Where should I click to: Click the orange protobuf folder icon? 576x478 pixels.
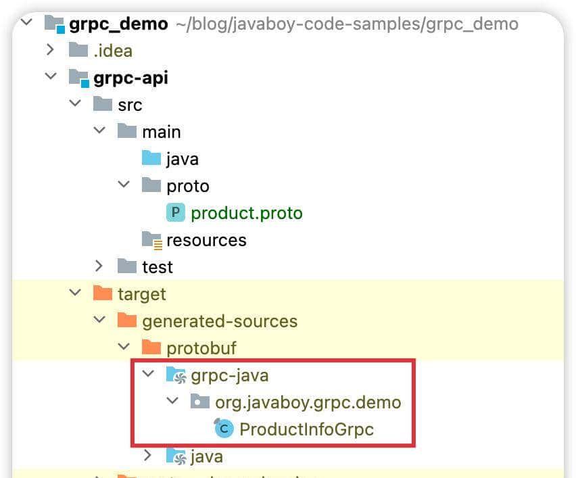(x=151, y=348)
